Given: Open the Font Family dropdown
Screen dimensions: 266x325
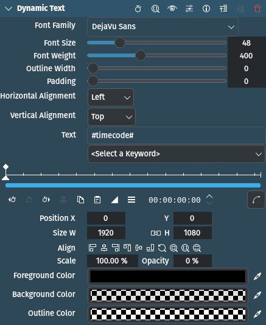Looking at the screenshot, I should [x=163, y=27].
